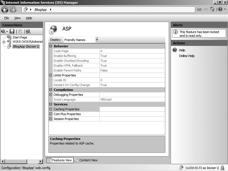The width and height of the screenshot is (228, 171).
Task: Expand Session Properties
Action: click(51, 119)
